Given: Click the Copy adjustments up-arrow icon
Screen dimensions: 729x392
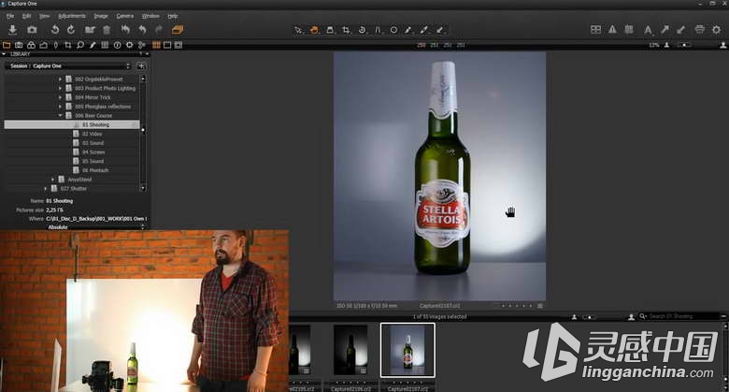Looking at the screenshot, I should 665,30.
